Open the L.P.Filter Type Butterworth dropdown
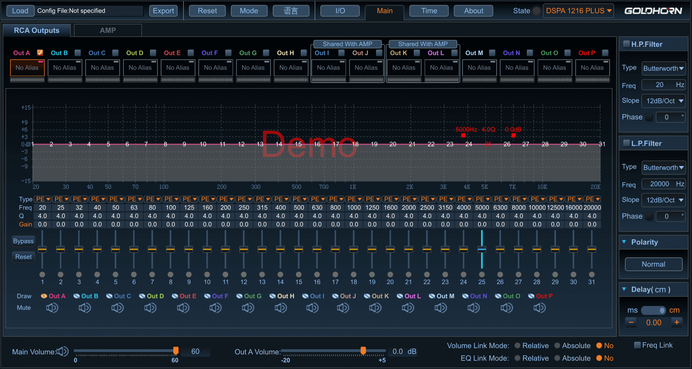This screenshot has width=692, height=369. click(663, 168)
